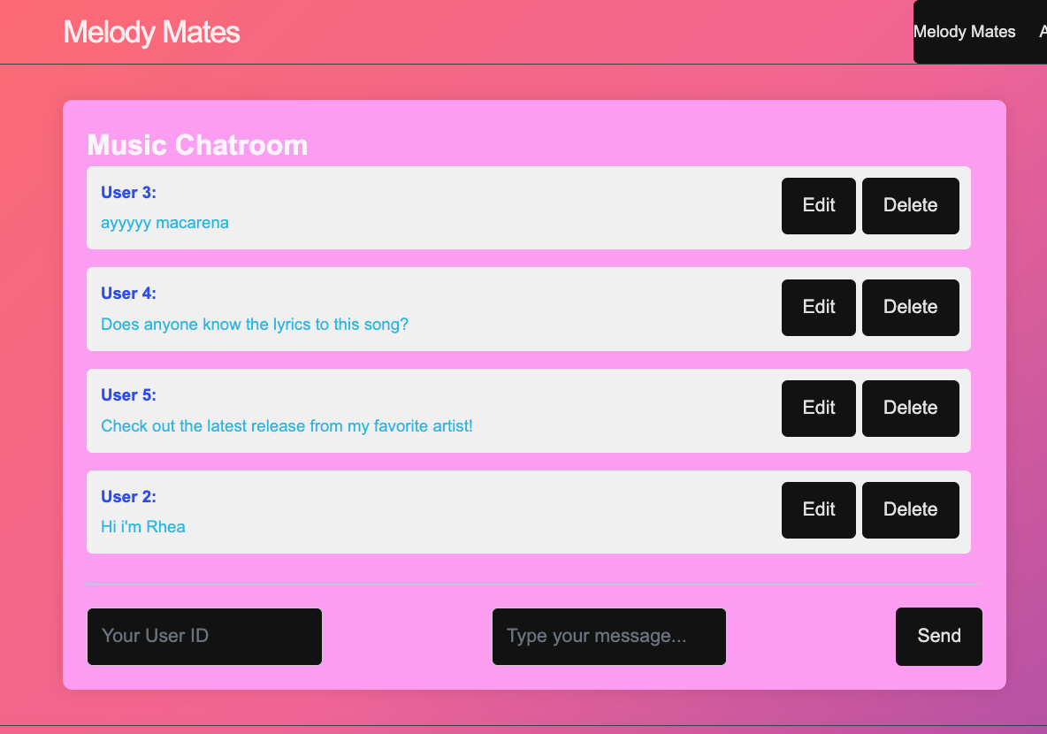Click the Music Chatroom heading
The height and width of the screenshot is (734, 1047).
pos(198,145)
